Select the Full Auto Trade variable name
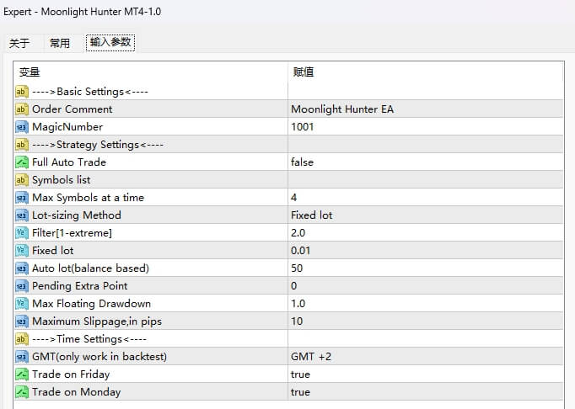Viewport: 575px width, 409px height. tap(69, 162)
